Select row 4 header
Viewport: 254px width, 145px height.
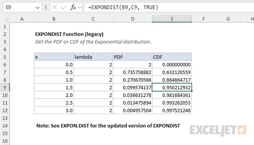pos(5,49)
